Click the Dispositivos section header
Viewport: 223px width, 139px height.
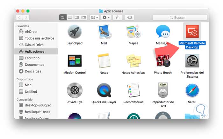point(25,79)
